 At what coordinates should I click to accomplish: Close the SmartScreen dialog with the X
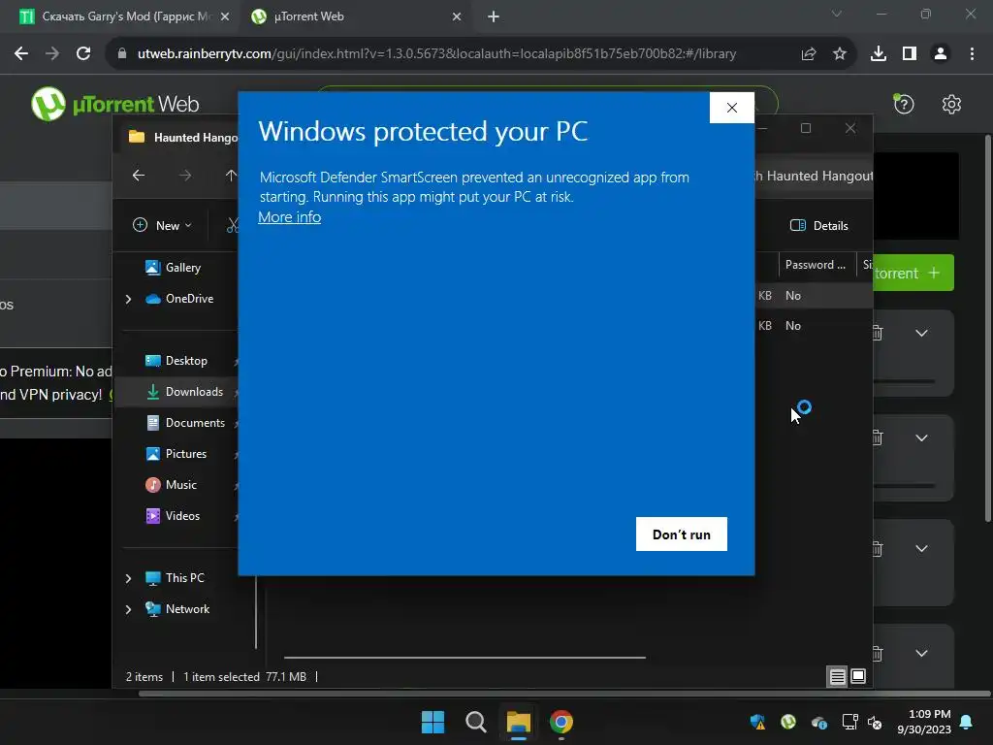[x=731, y=108]
